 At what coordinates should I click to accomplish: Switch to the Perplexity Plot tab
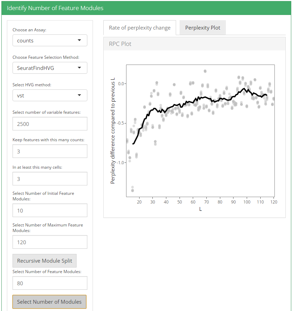pos(203,28)
